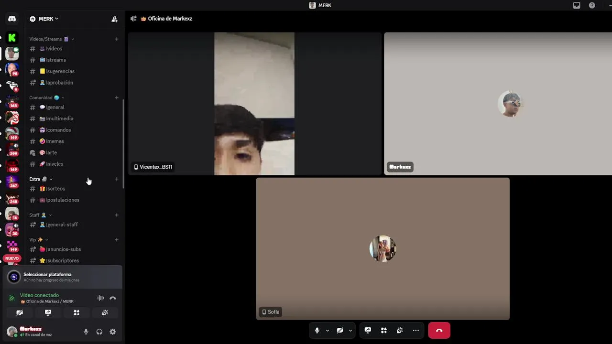Open the inbox icon in title bar
The image size is (612, 344).
pos(577,5)
